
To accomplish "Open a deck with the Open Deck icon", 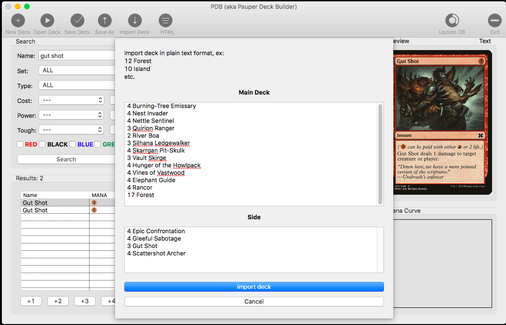I will 47,21.
